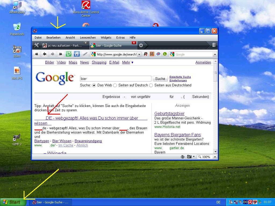Image resolution: width=275 pixels, height=206 pixels.
Task: Go to the Home page icon
Action: pos(77,54)
